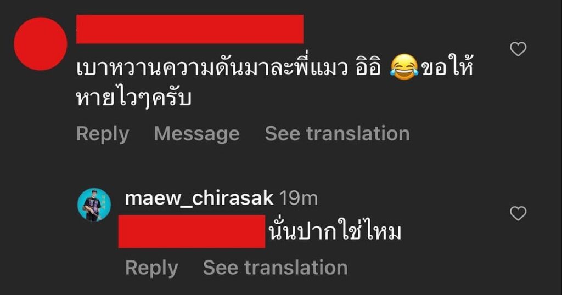Open Message for the top commenter
This screenshot has width=562, height=295.
pos(197,134)
